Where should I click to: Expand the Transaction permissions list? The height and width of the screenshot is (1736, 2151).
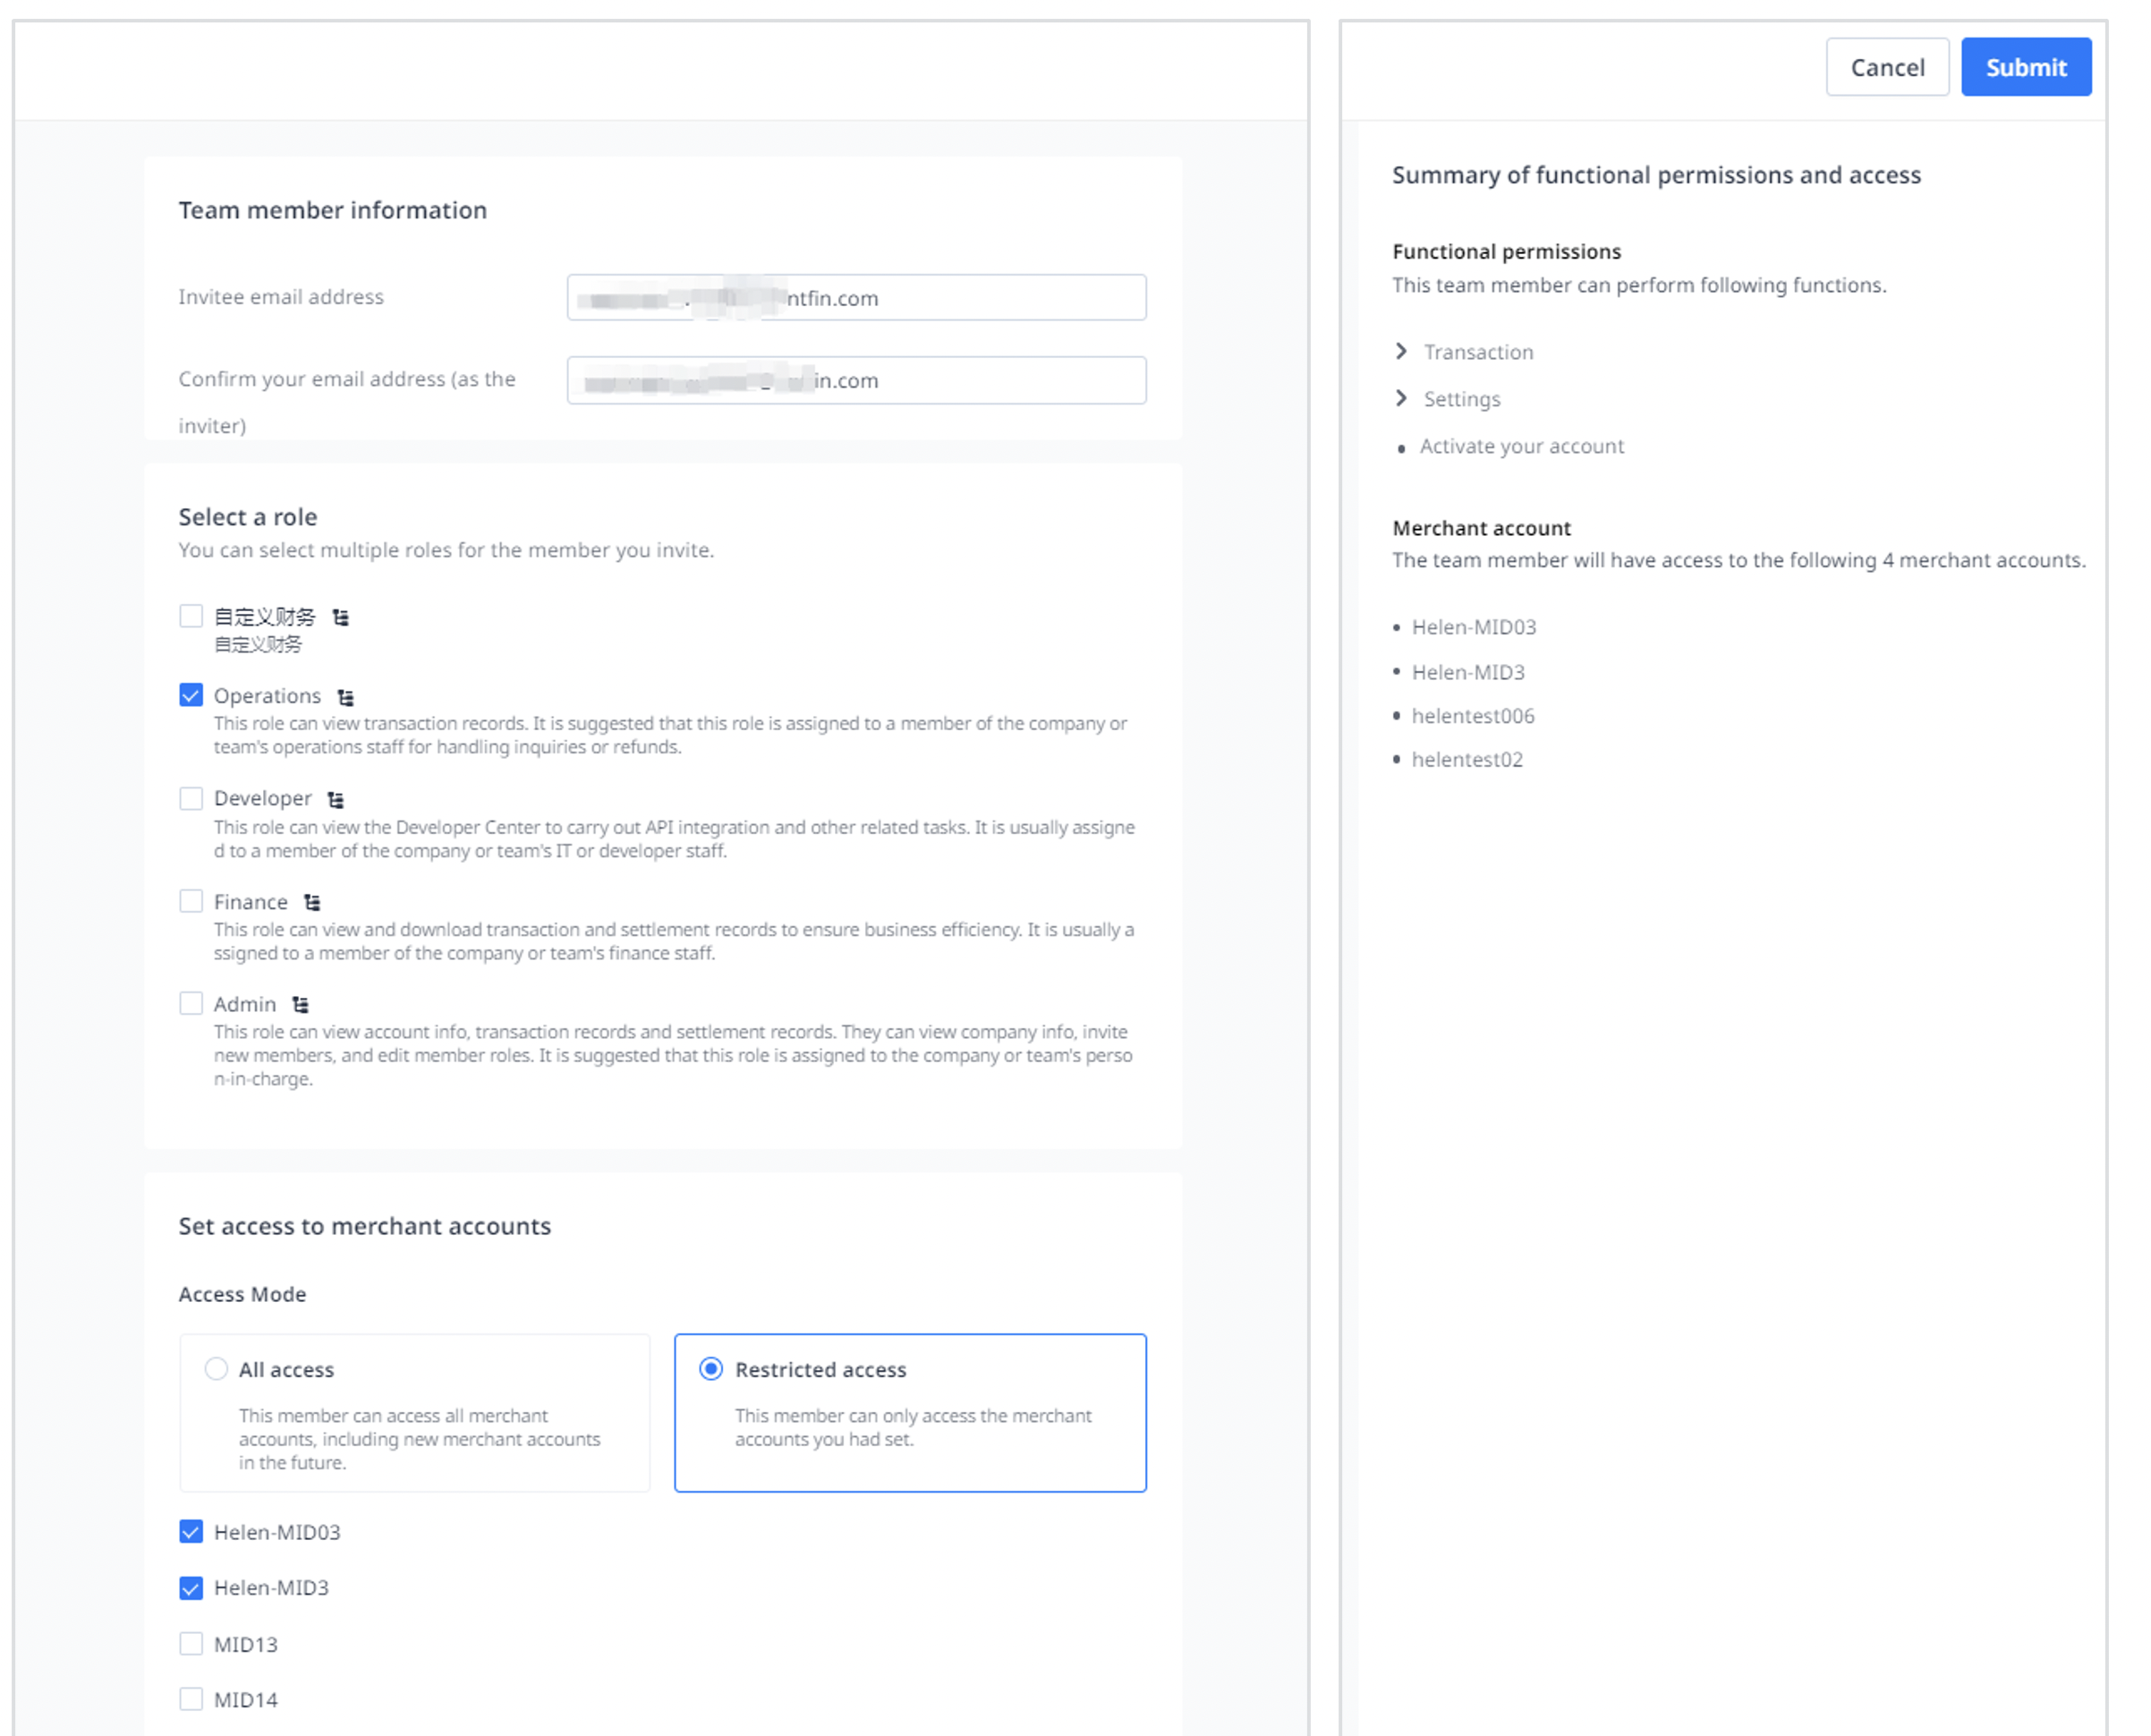[x=1402, y=351]
